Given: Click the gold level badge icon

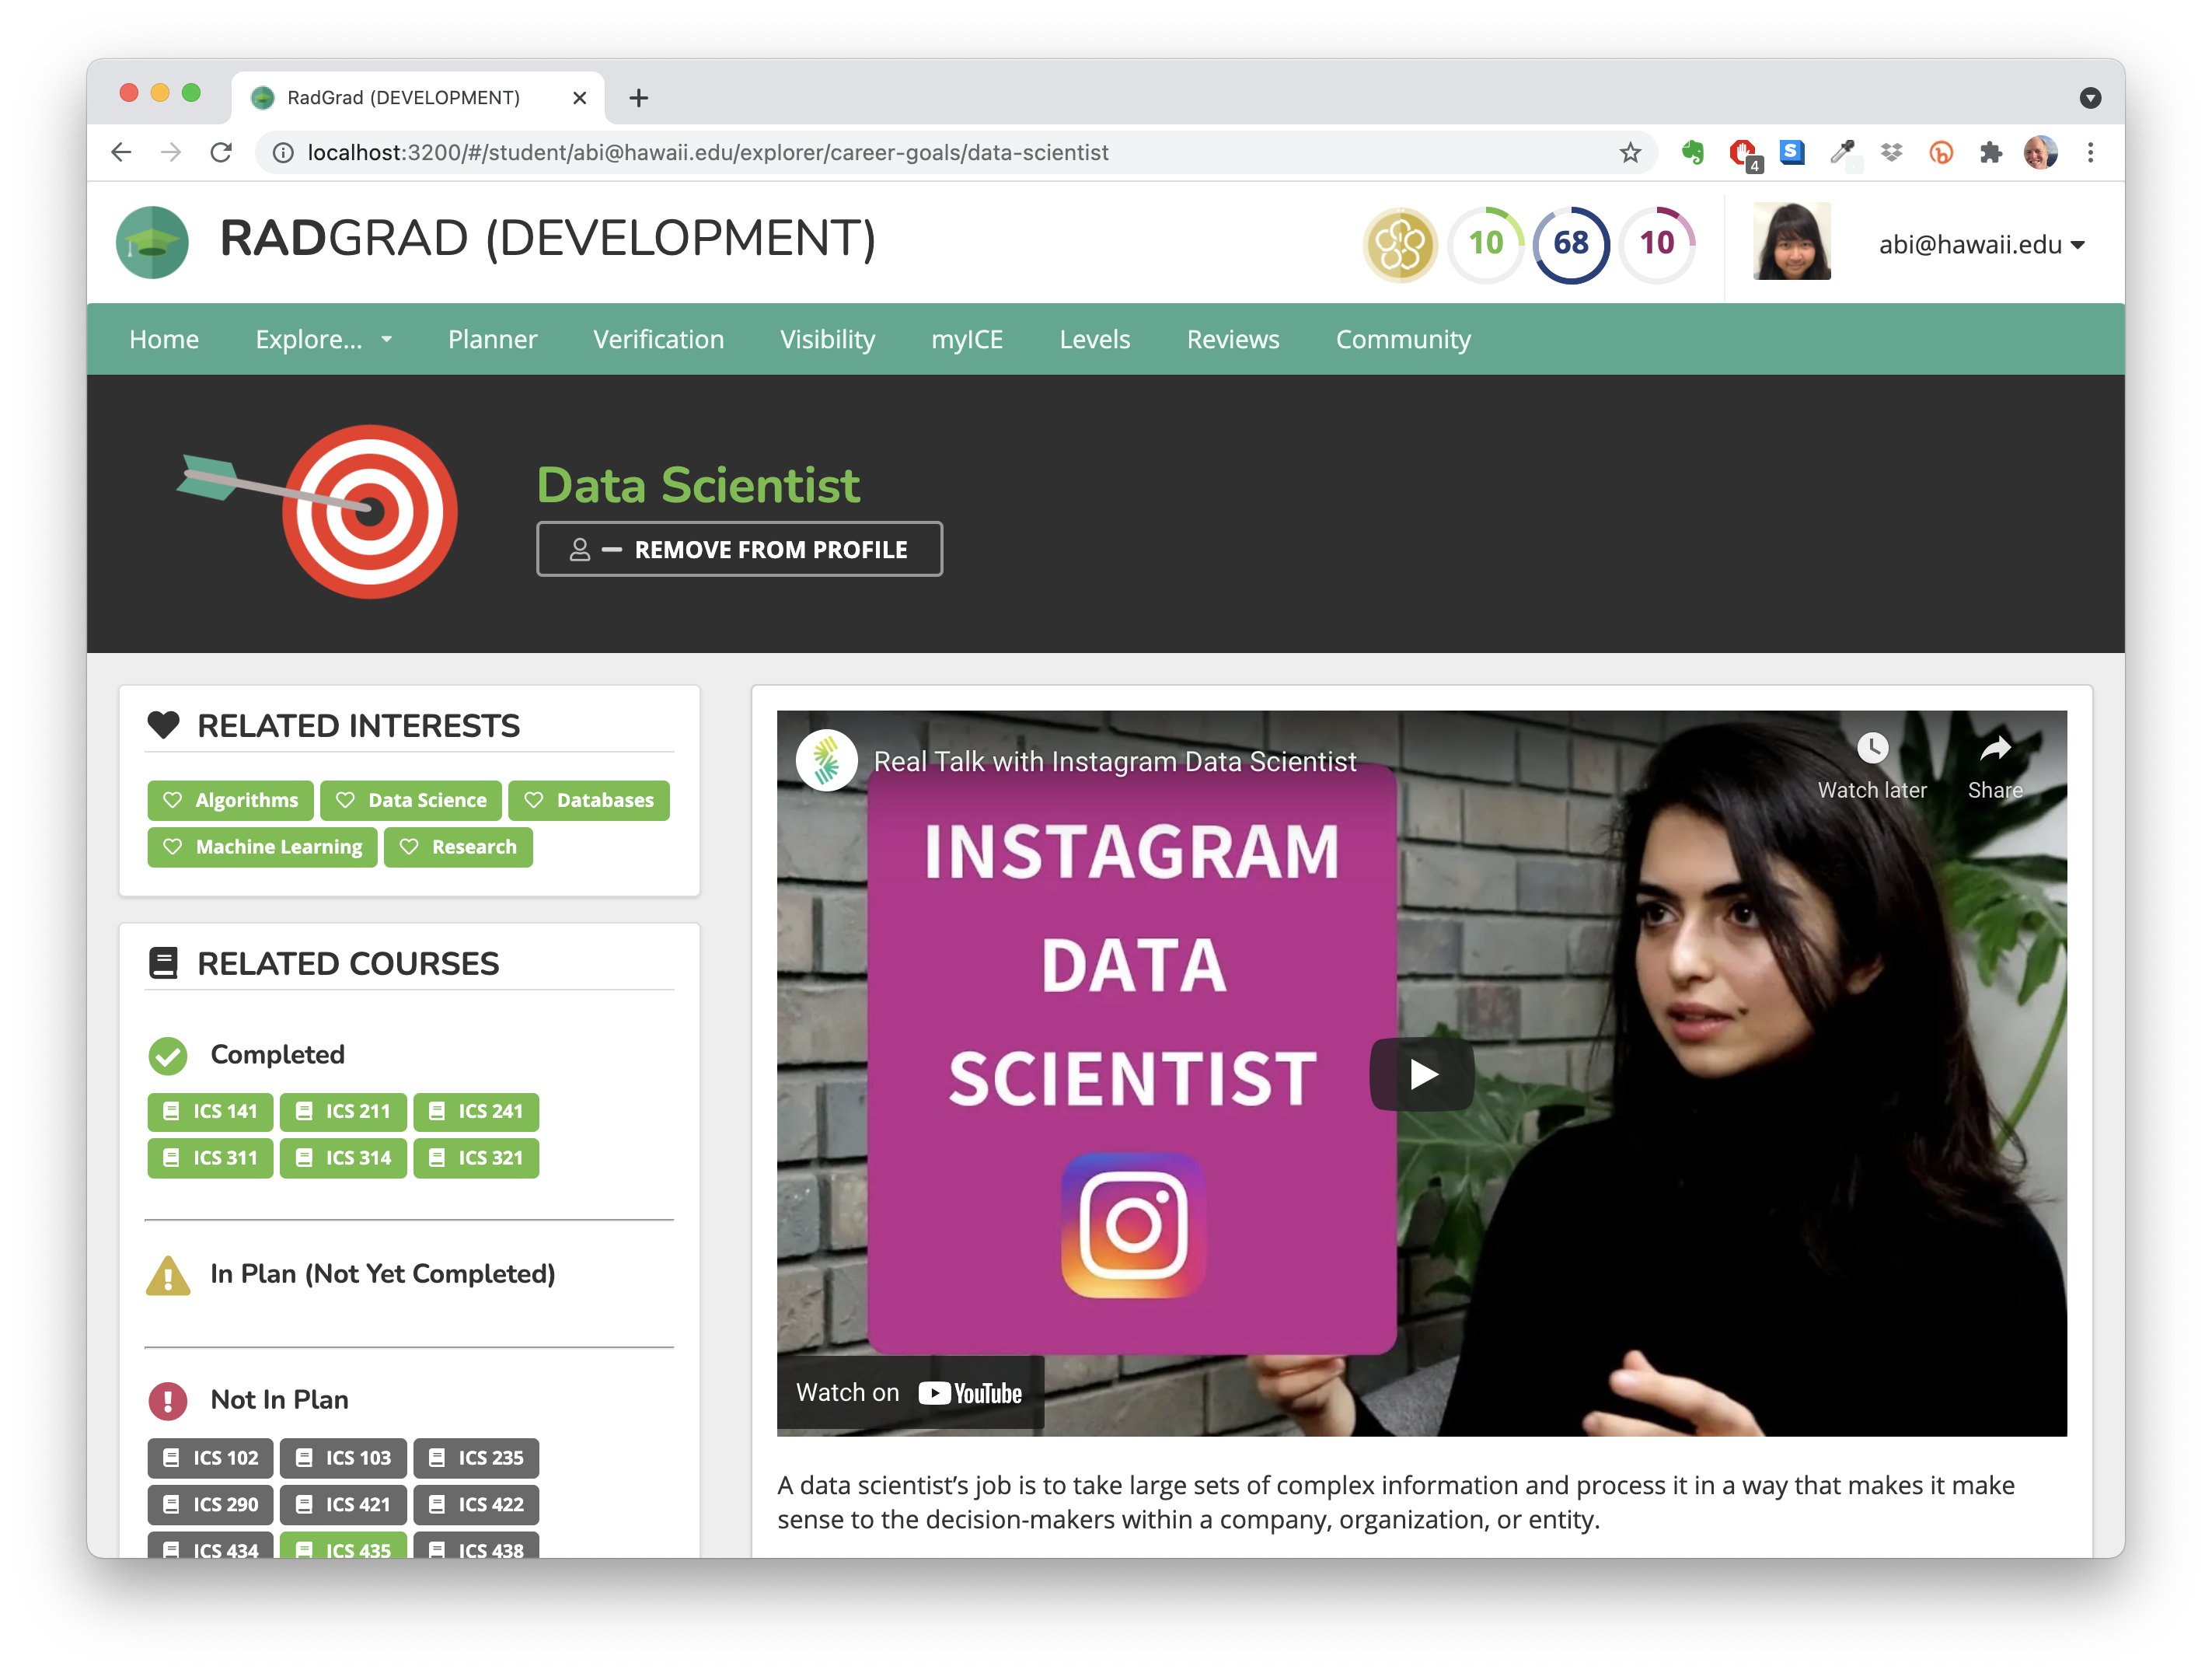Looking at the screenshot, I should [1400, 244].
